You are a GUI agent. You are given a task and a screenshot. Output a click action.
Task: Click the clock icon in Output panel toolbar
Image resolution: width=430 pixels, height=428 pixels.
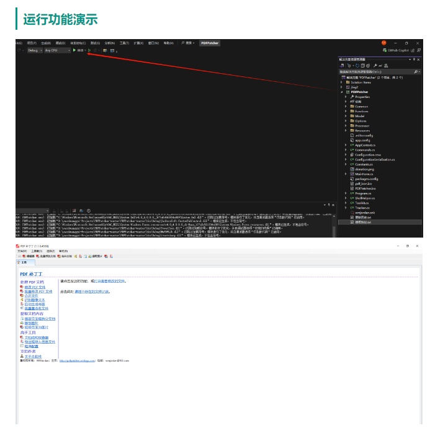click(x=89, y=211)
